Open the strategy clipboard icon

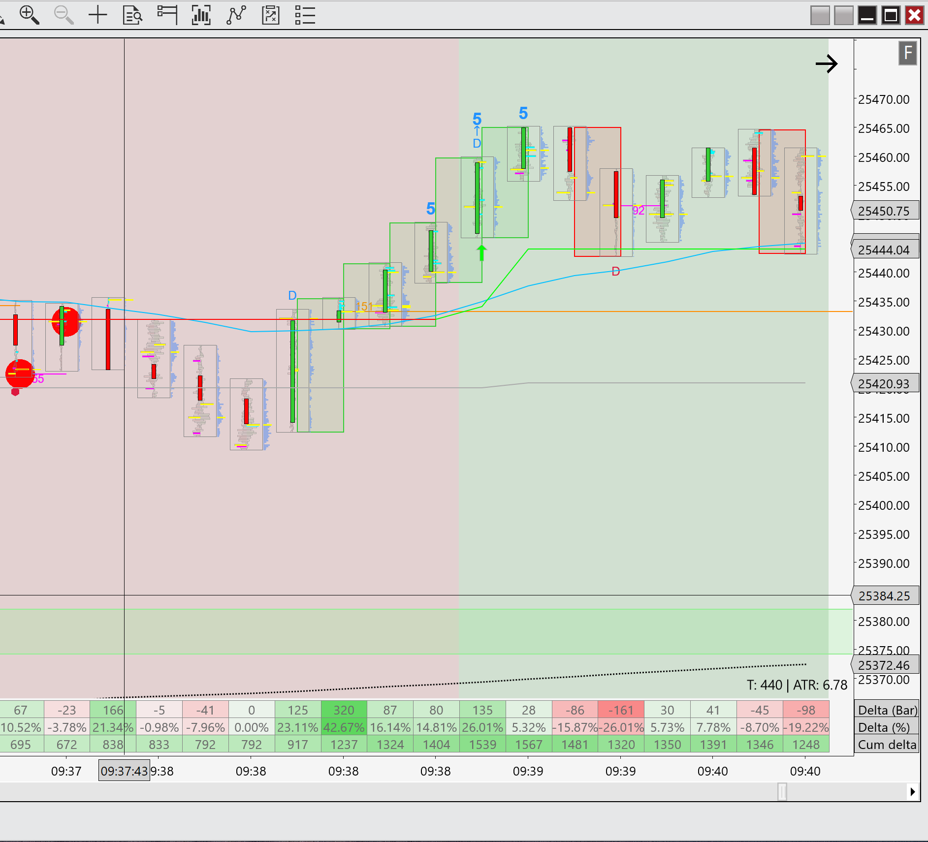271,15
